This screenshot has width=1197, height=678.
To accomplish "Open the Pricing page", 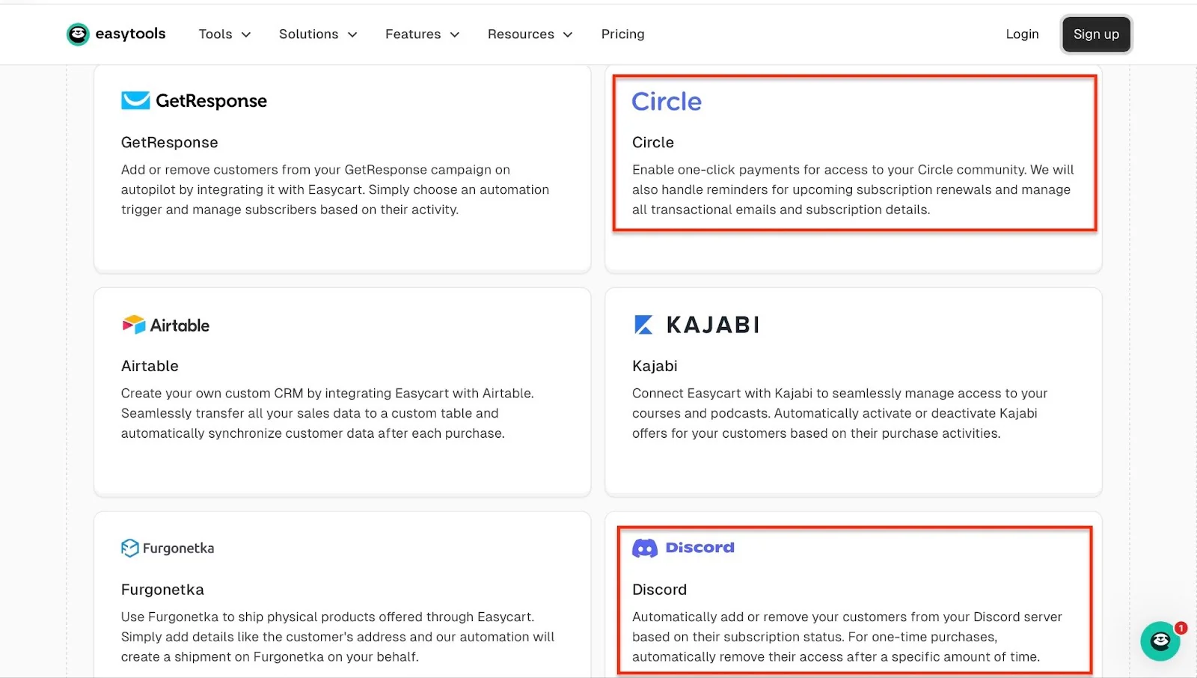I will [x=622, y=34].
